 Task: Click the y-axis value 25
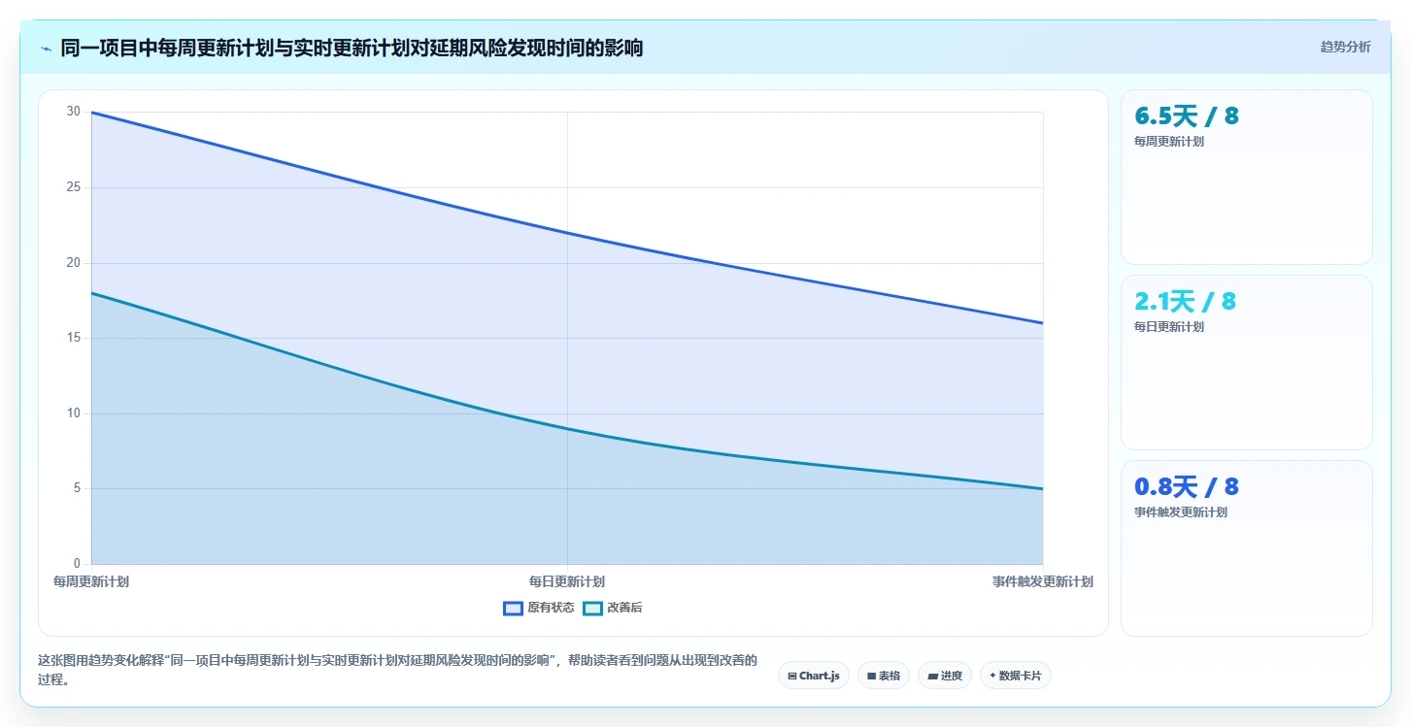pos(74,187)
